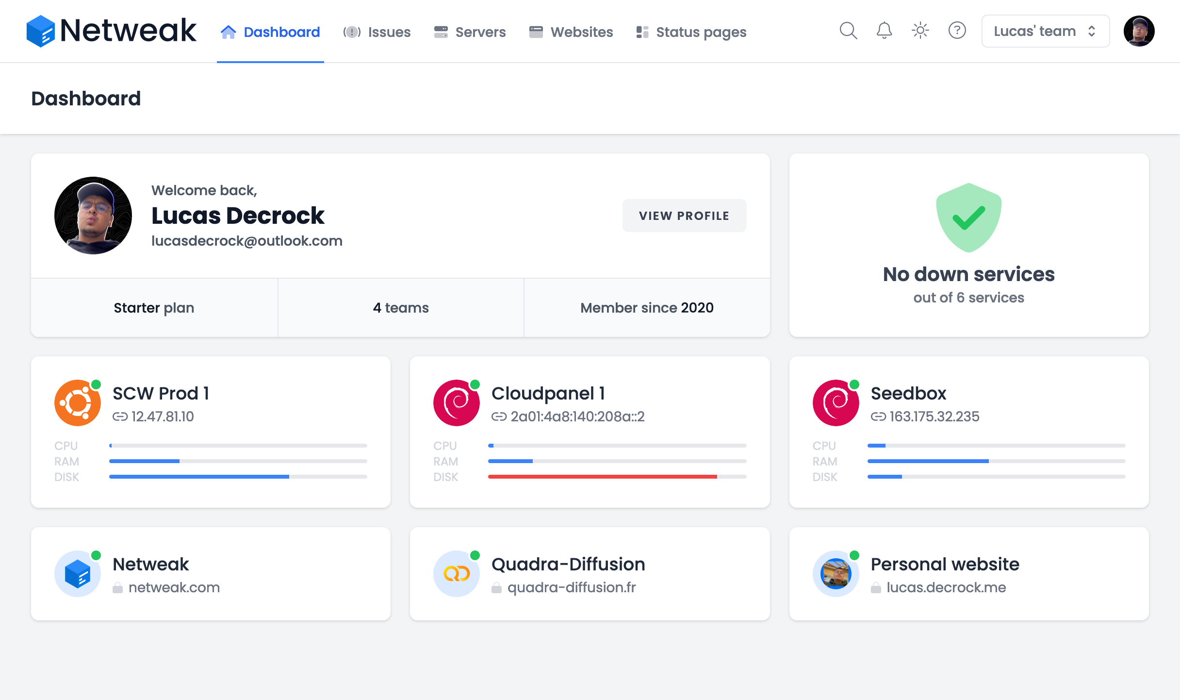Click the green status dot on Seedbox
This screenshot has width=1180, height=700.
click(x=854, y=383)
